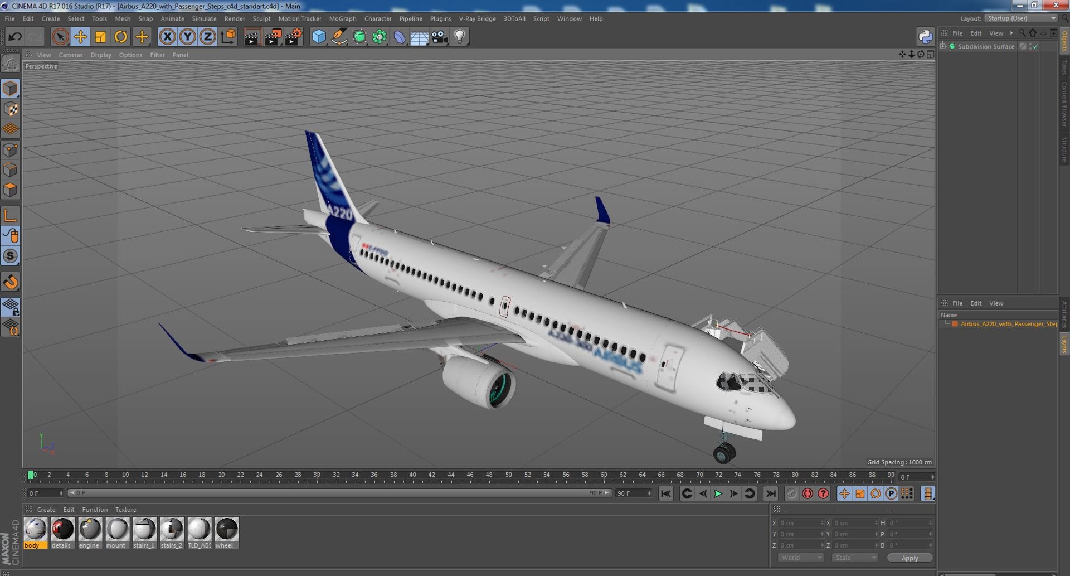This screenshot has height=576, width=1070.
Task: Open the Structure side tab
Action: tap(1064, 149)
